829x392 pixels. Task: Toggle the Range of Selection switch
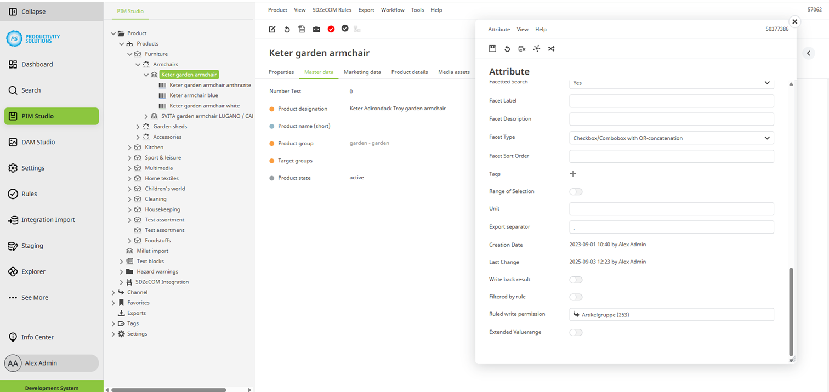click(576, 192)
